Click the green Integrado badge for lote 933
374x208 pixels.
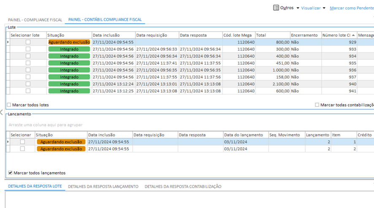click(69, 49)
